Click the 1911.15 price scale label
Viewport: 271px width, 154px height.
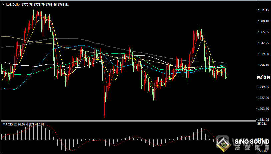click(263, 10)
